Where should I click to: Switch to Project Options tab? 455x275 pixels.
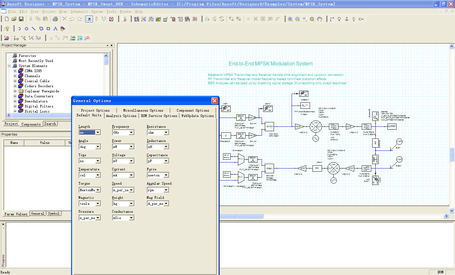(x=95, y=110)
